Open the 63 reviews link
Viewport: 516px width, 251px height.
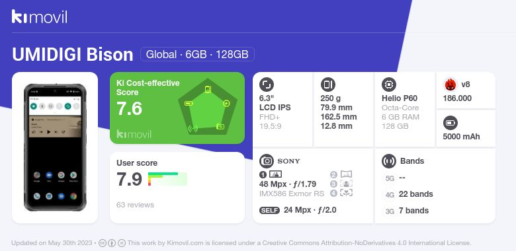[x=135, y=205]
